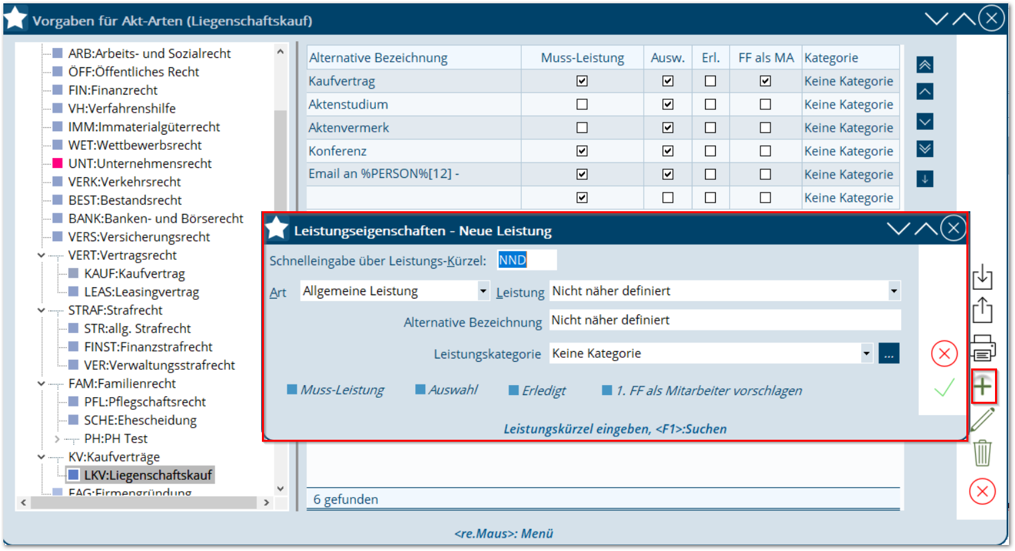Select LKV:Liegenschaftskauf in tree

148,475
